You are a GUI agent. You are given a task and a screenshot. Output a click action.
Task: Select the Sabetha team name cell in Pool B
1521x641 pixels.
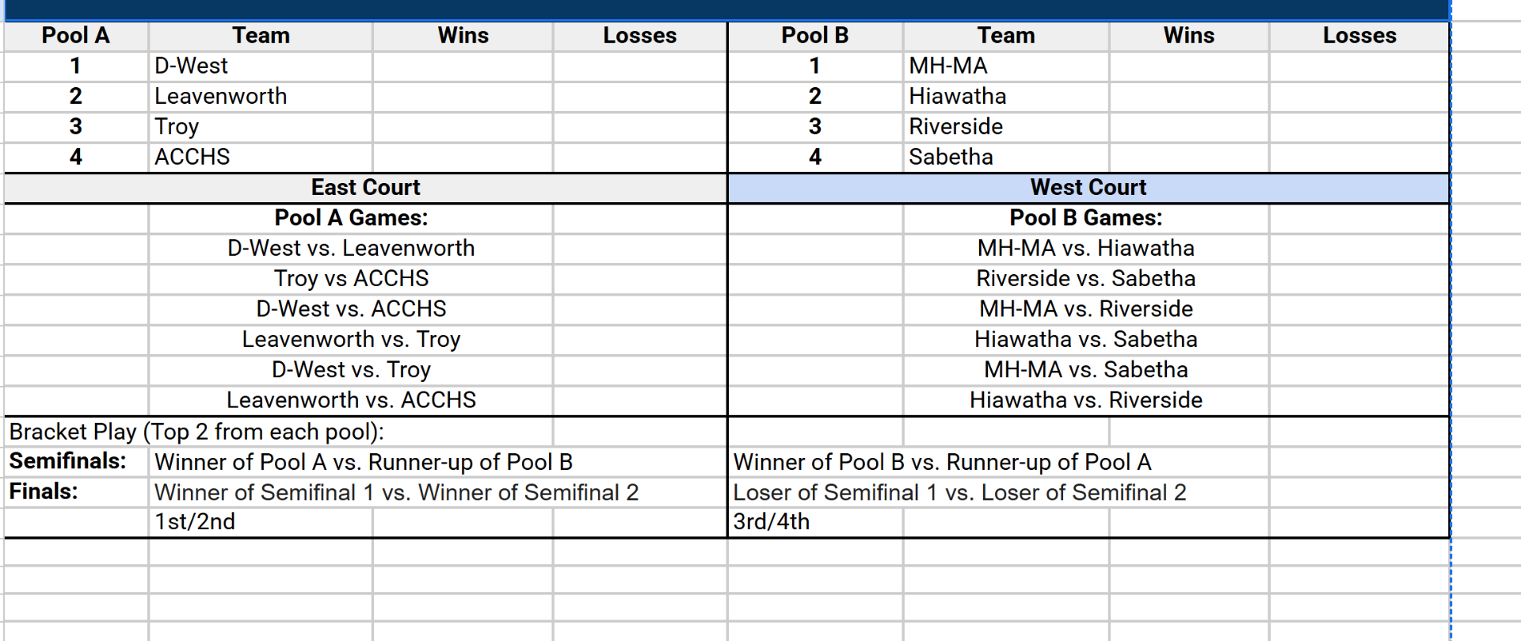coord(951,157)
